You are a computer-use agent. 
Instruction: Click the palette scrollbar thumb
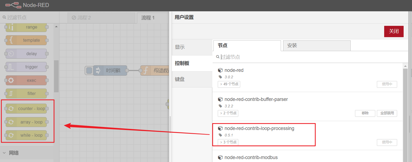[56, 76]
